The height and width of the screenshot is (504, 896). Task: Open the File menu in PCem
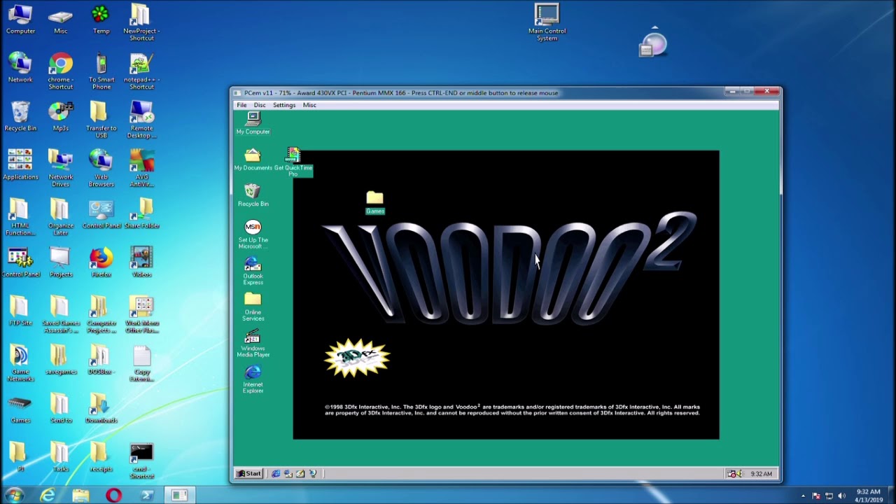[x=241, y=105]
